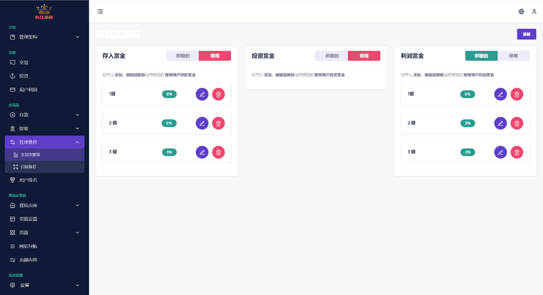
Task: Click the 8% badge in 存入赏金
Action: pyautogui.click(x=169, y=94)
